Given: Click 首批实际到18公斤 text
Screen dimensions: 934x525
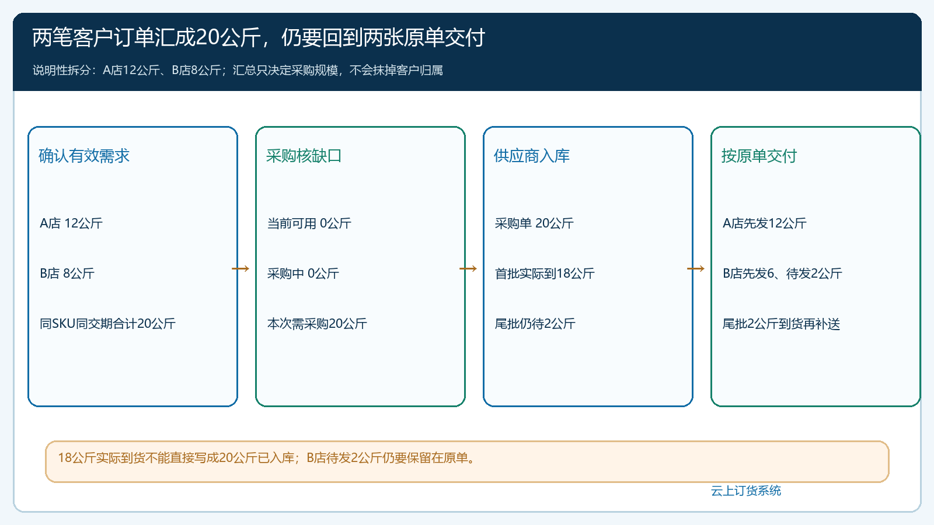Looking at the screenshot, I should (545, 274).
